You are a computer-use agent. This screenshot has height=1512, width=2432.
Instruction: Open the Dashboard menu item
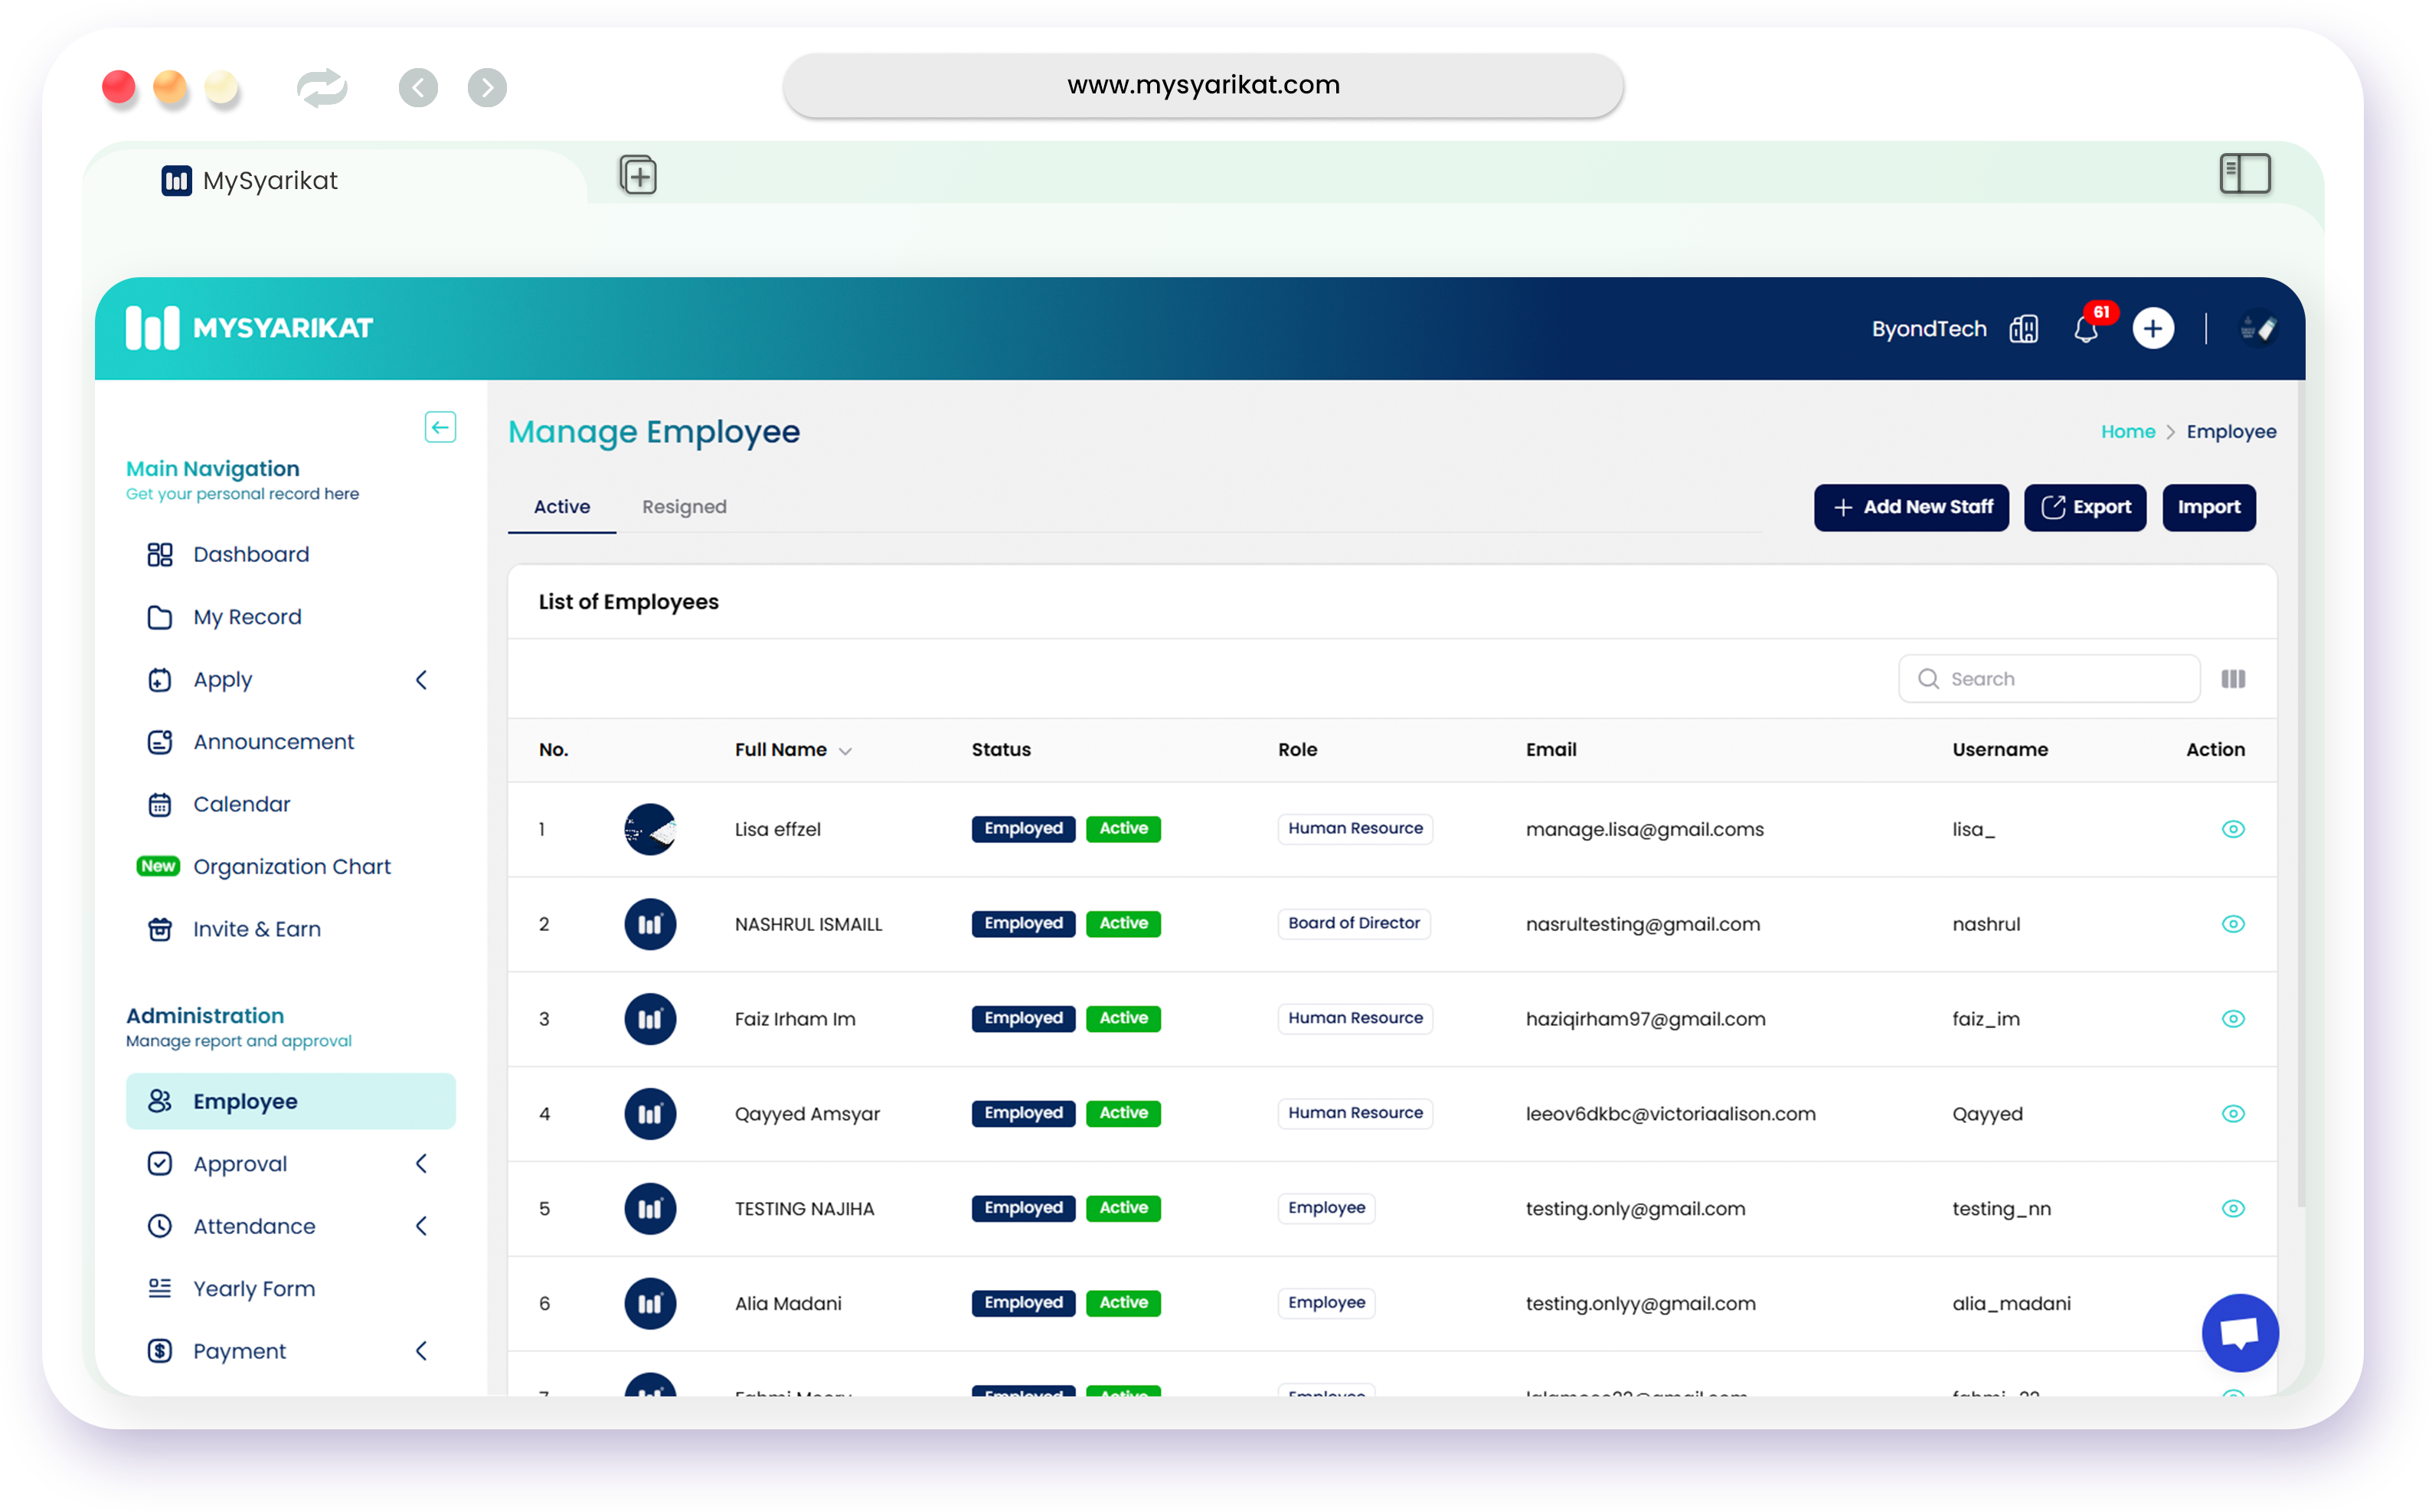251,555
